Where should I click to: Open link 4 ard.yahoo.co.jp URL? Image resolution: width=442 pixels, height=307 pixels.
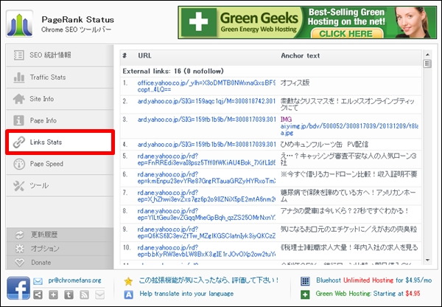[x=206, y=145]
